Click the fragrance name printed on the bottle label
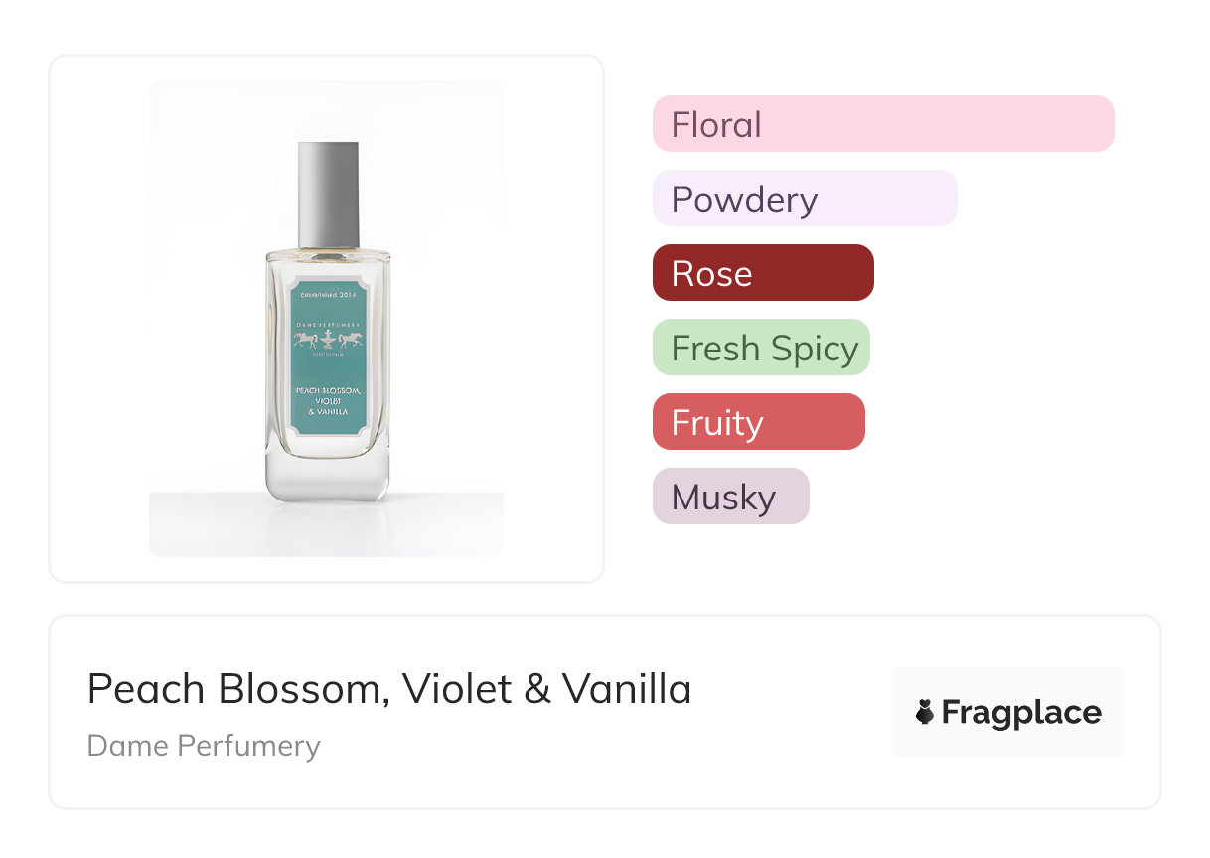 click(x=328, y=401)
